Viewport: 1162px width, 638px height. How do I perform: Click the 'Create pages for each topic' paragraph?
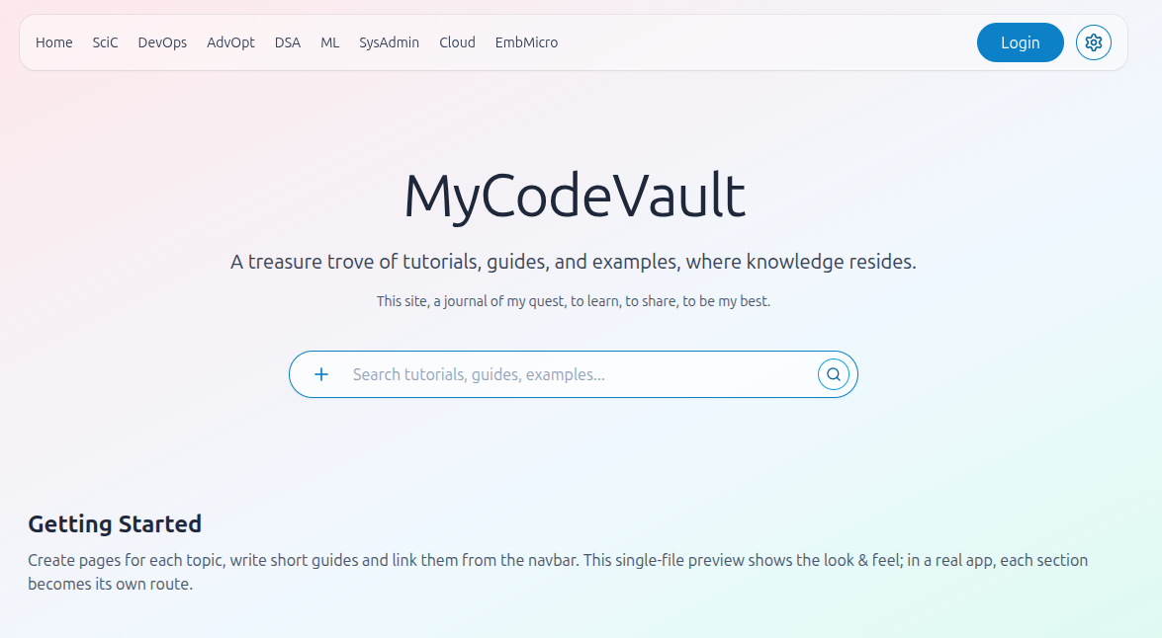click(x=558, y=572)
